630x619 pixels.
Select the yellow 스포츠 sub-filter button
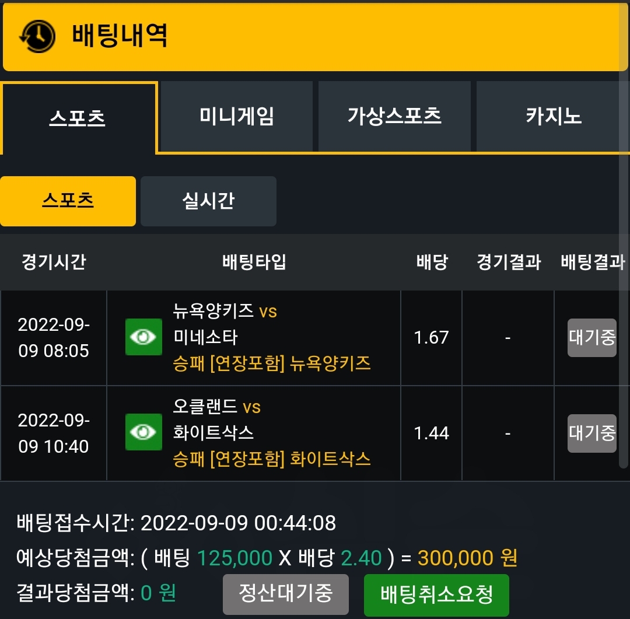(x=68, y=201)
